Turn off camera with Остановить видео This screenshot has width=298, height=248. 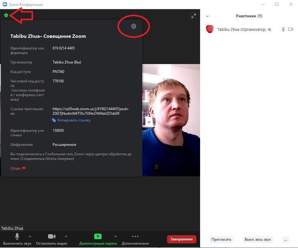click(x=52, y=237)
